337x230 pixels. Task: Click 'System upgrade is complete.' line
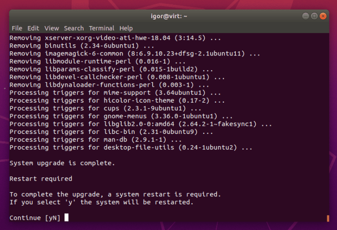[62, 163]
